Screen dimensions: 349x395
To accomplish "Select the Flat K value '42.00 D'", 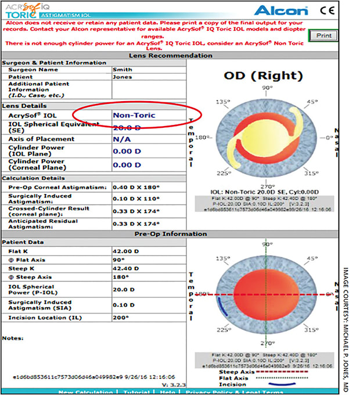I will click(x=125, y=252).
